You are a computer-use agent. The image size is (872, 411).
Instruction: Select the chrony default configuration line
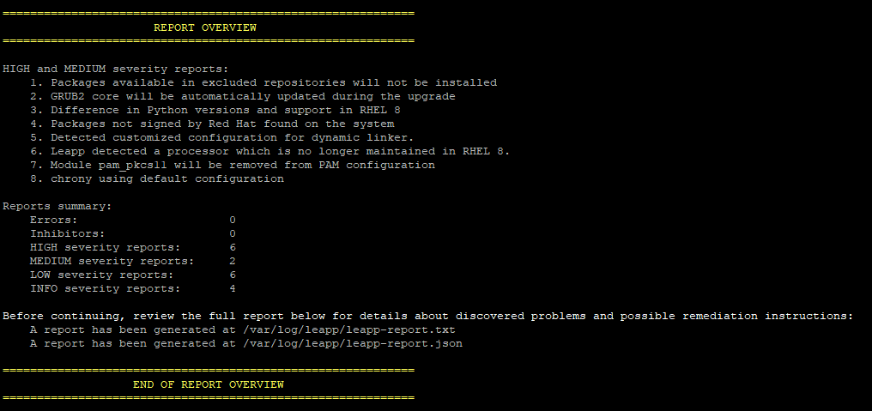click(157, 178)
